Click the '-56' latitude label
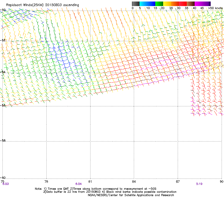The height and width of the screenshot is (197, 224). pyautogui.click(x=3, y=105)
